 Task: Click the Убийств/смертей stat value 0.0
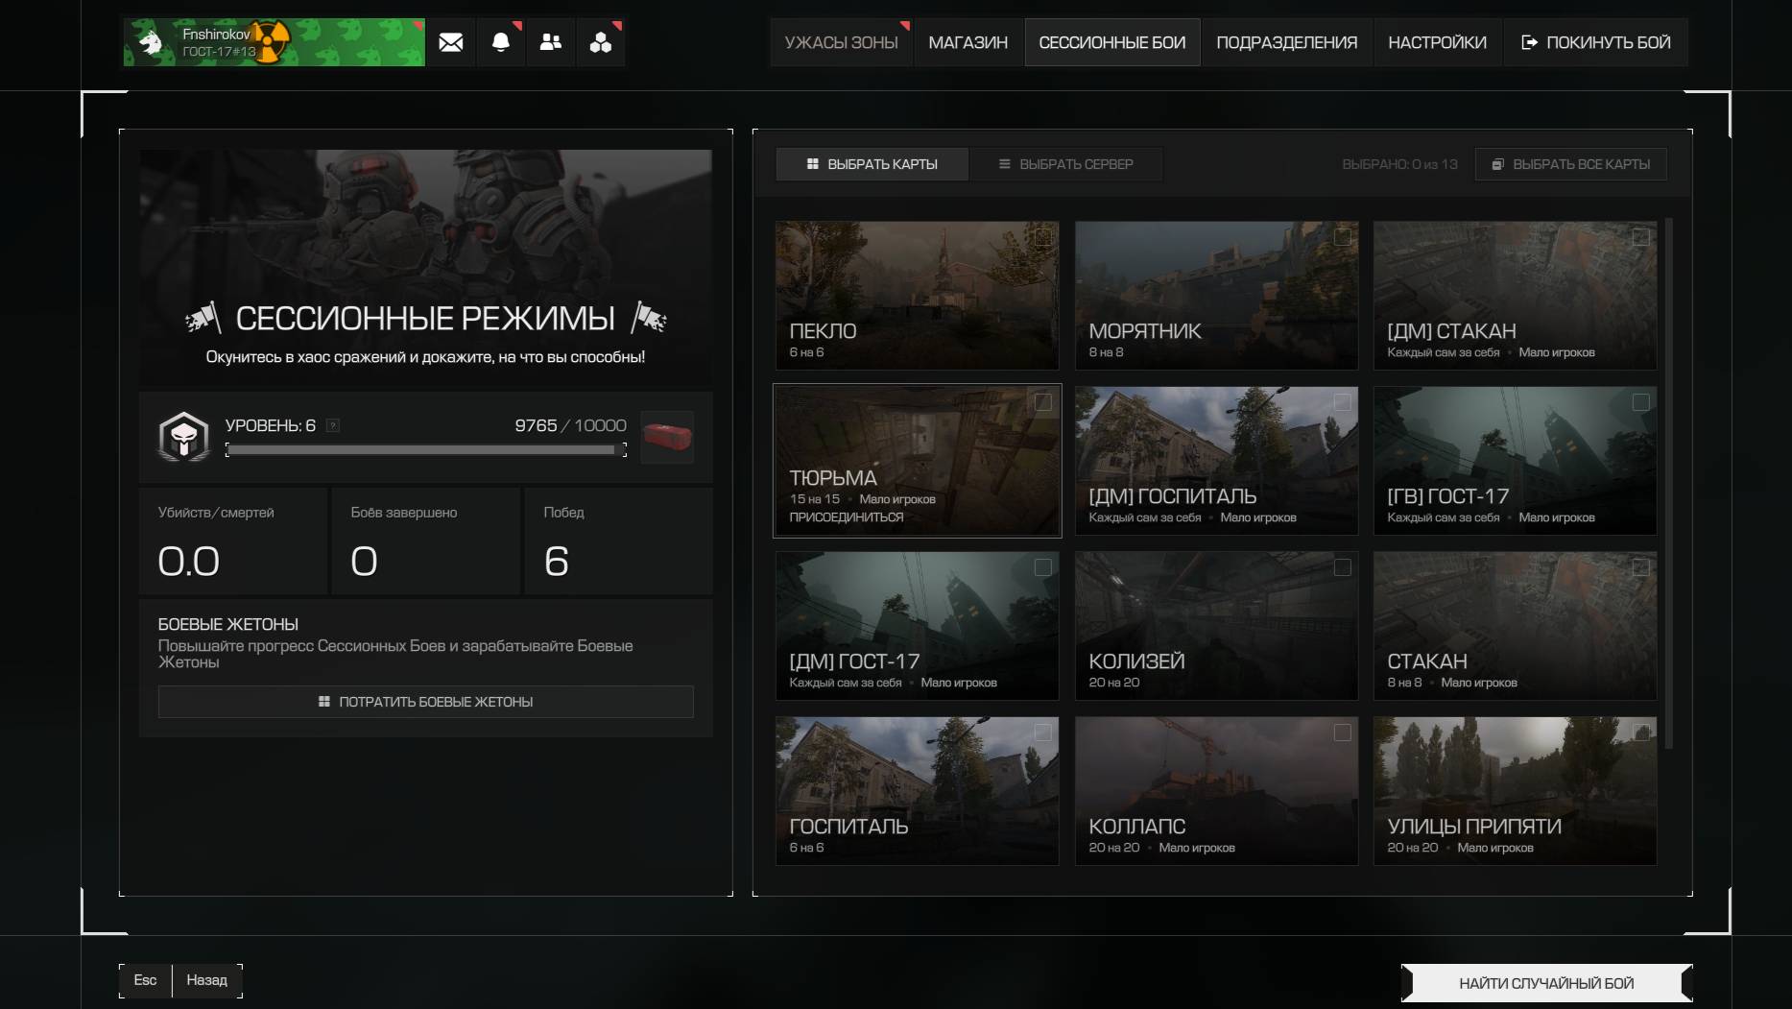tap(188, 561)
